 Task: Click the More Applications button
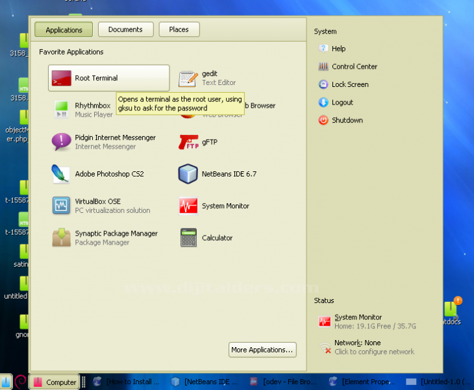tap(262, 350)
